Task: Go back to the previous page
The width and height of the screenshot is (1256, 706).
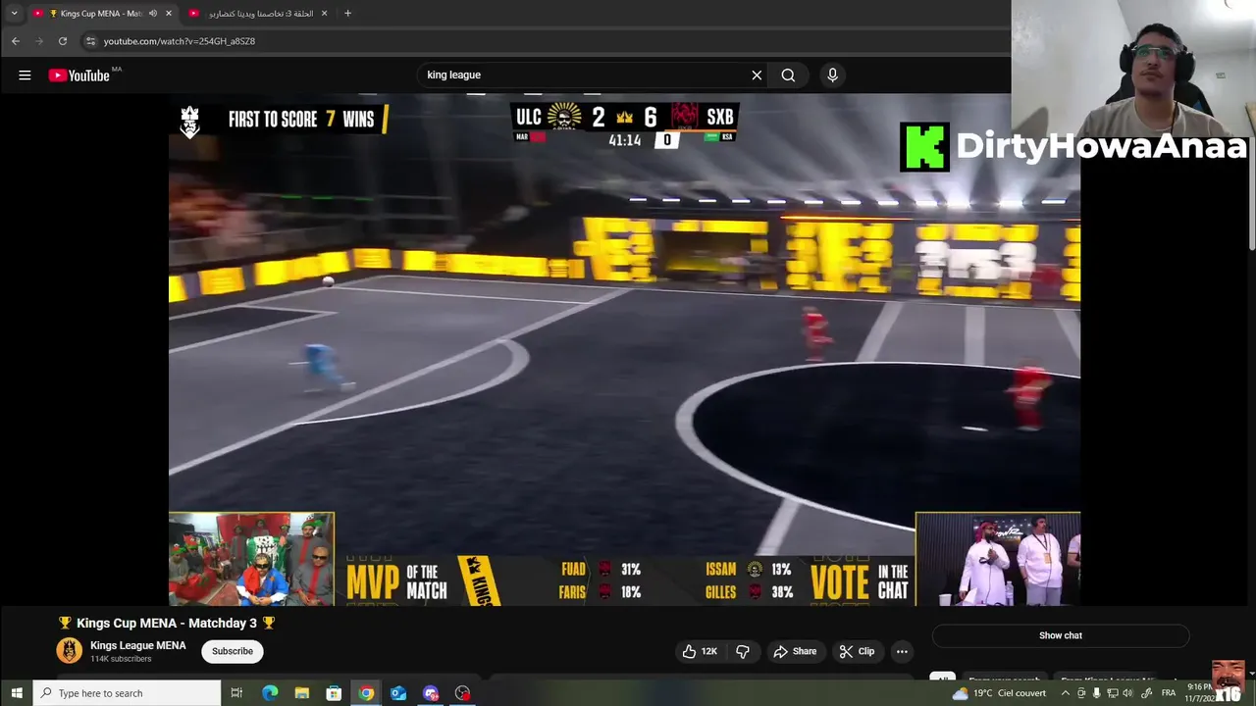Action: (15, 41)
